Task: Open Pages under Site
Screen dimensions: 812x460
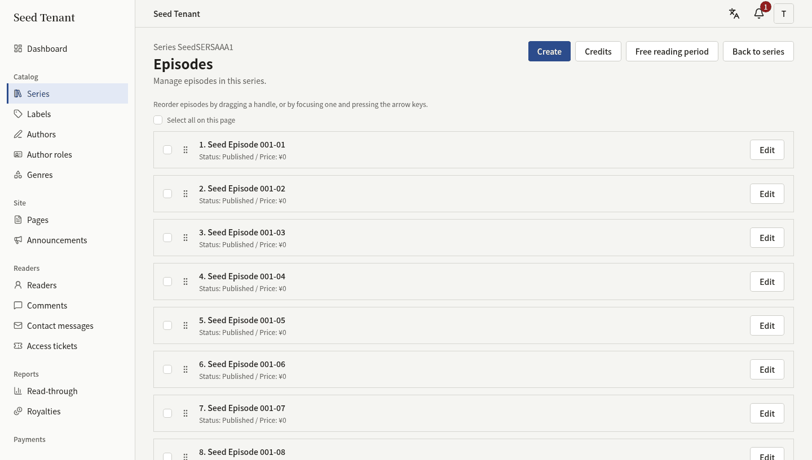Action: pos(68,220)
